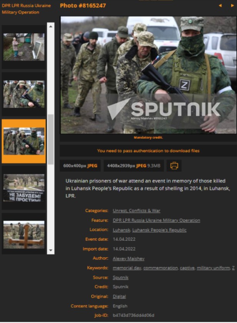Image resolution: width=237 pixels, height=323 pixels.
Task: Click Import date value 14.04.2022
Action: coord(124,249)
